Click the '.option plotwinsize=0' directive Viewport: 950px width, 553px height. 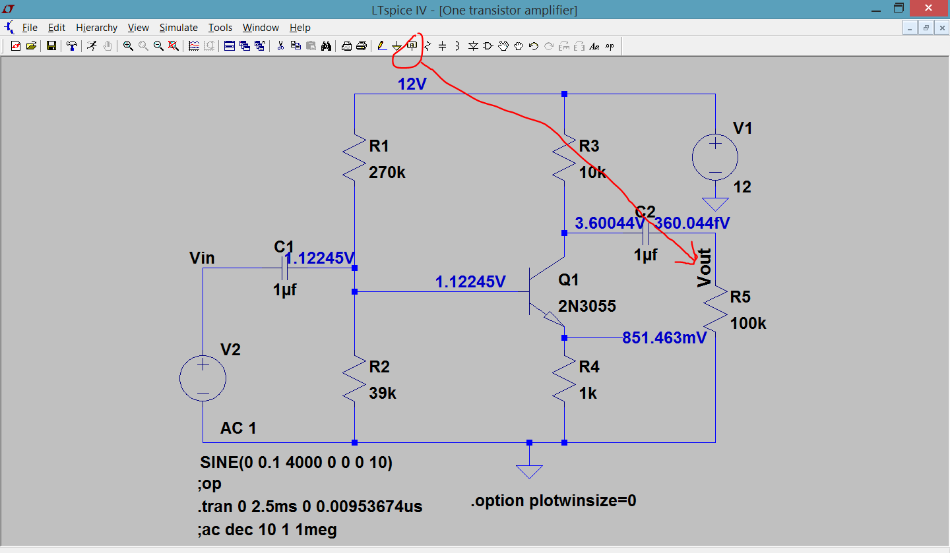[x=554, y=501]
